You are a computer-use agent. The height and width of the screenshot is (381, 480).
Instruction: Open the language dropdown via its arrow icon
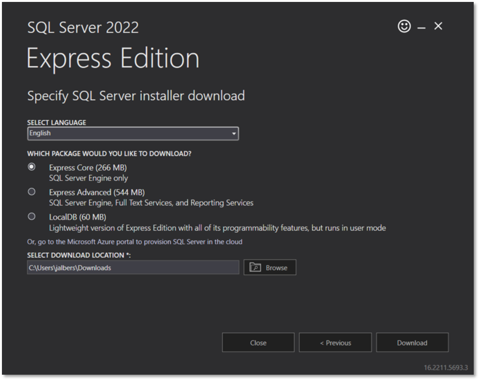point(234,133)
